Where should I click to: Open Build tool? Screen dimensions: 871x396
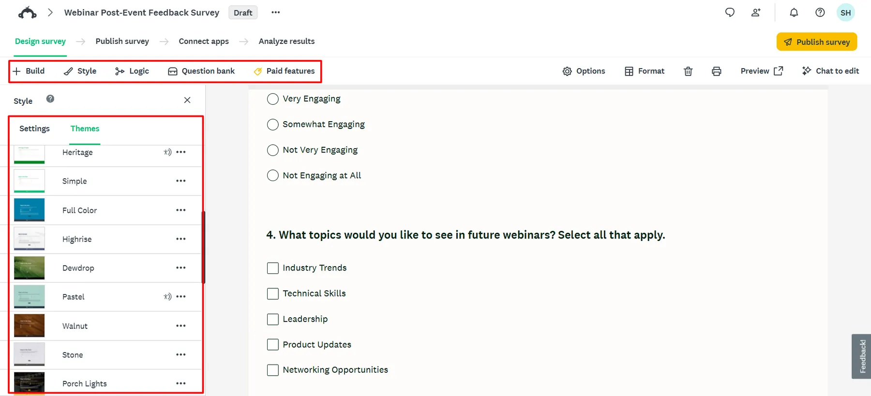tap(29, 71)
